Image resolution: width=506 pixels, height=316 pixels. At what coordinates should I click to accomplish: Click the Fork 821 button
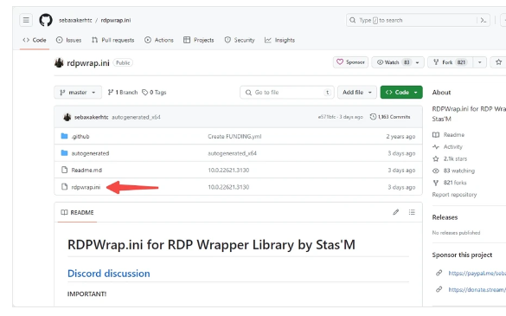(x=450, y=62)
